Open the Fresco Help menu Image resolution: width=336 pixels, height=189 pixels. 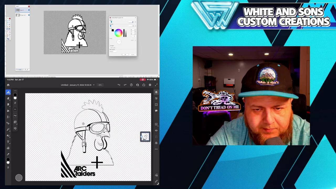tap(131, 85)
